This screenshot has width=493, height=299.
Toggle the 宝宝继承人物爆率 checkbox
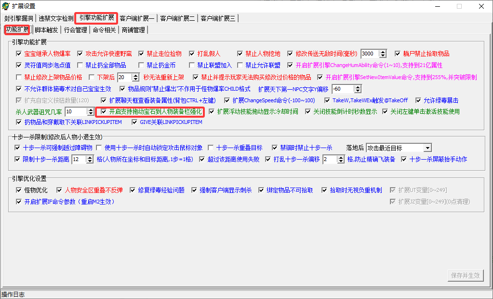pyautogui.click(x=19, y=54)
